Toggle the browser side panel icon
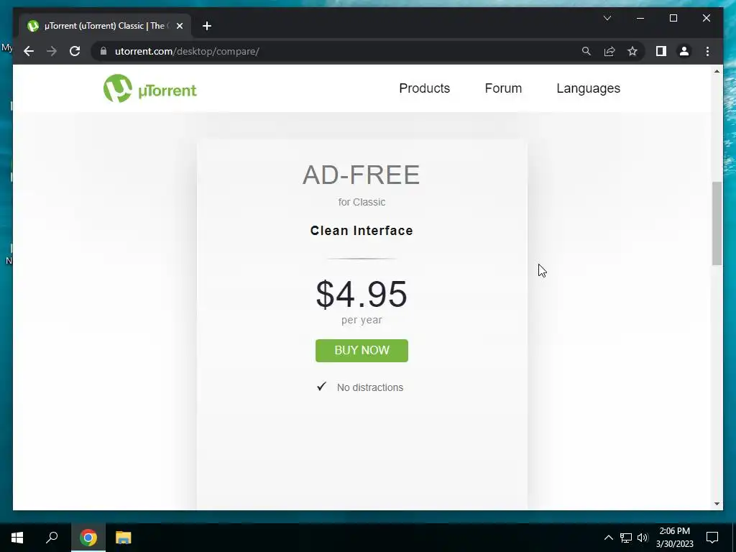The image size is (736, 552). tap(661, 51)
